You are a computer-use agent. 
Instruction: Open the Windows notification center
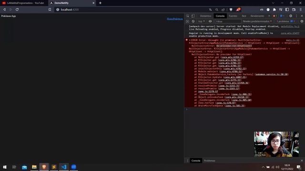(299, 167)
